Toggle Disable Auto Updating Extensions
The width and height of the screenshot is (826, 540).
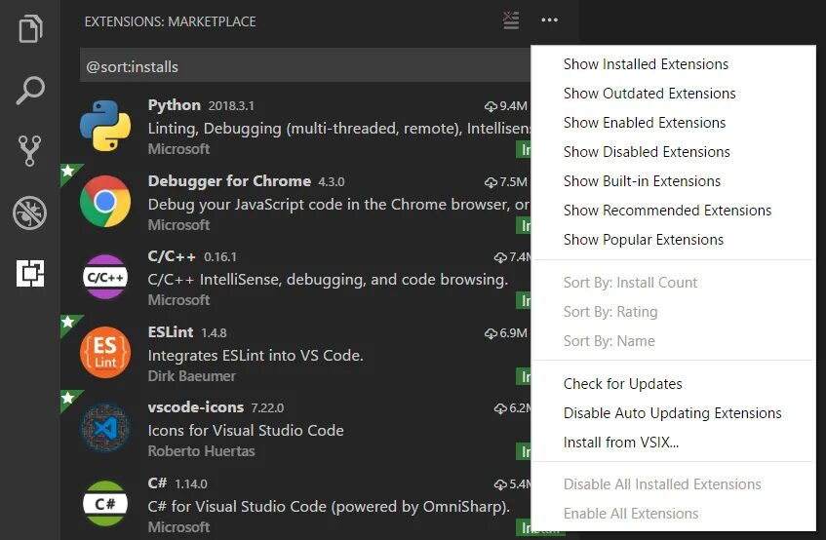(672, 413)
